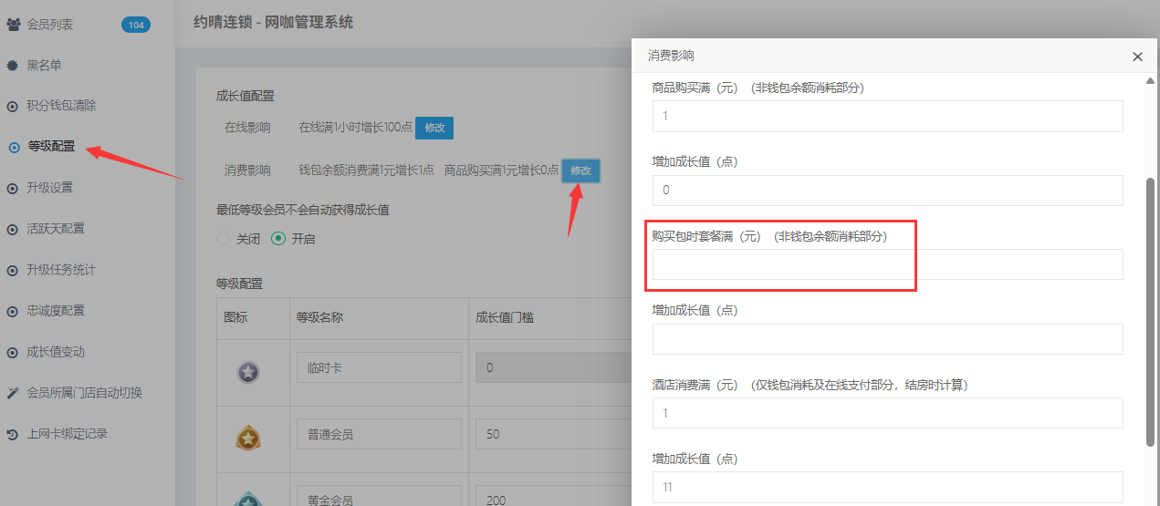Click the 临时卡 level icon

point(247,372)
